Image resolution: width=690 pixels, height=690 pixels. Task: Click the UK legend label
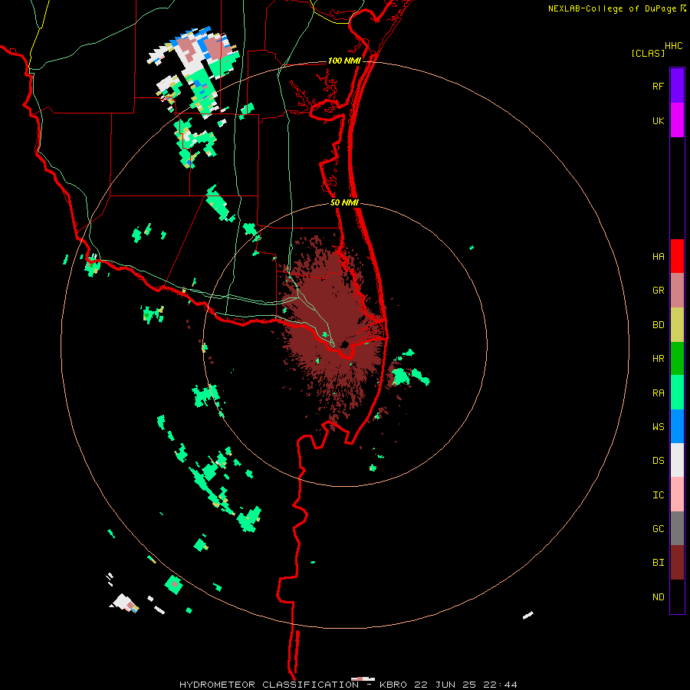point(658,120)
